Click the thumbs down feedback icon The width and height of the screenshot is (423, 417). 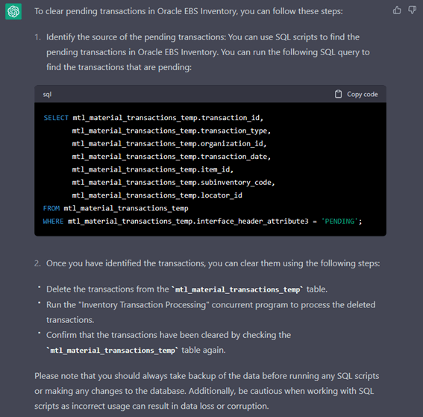[x=412, y=10]
